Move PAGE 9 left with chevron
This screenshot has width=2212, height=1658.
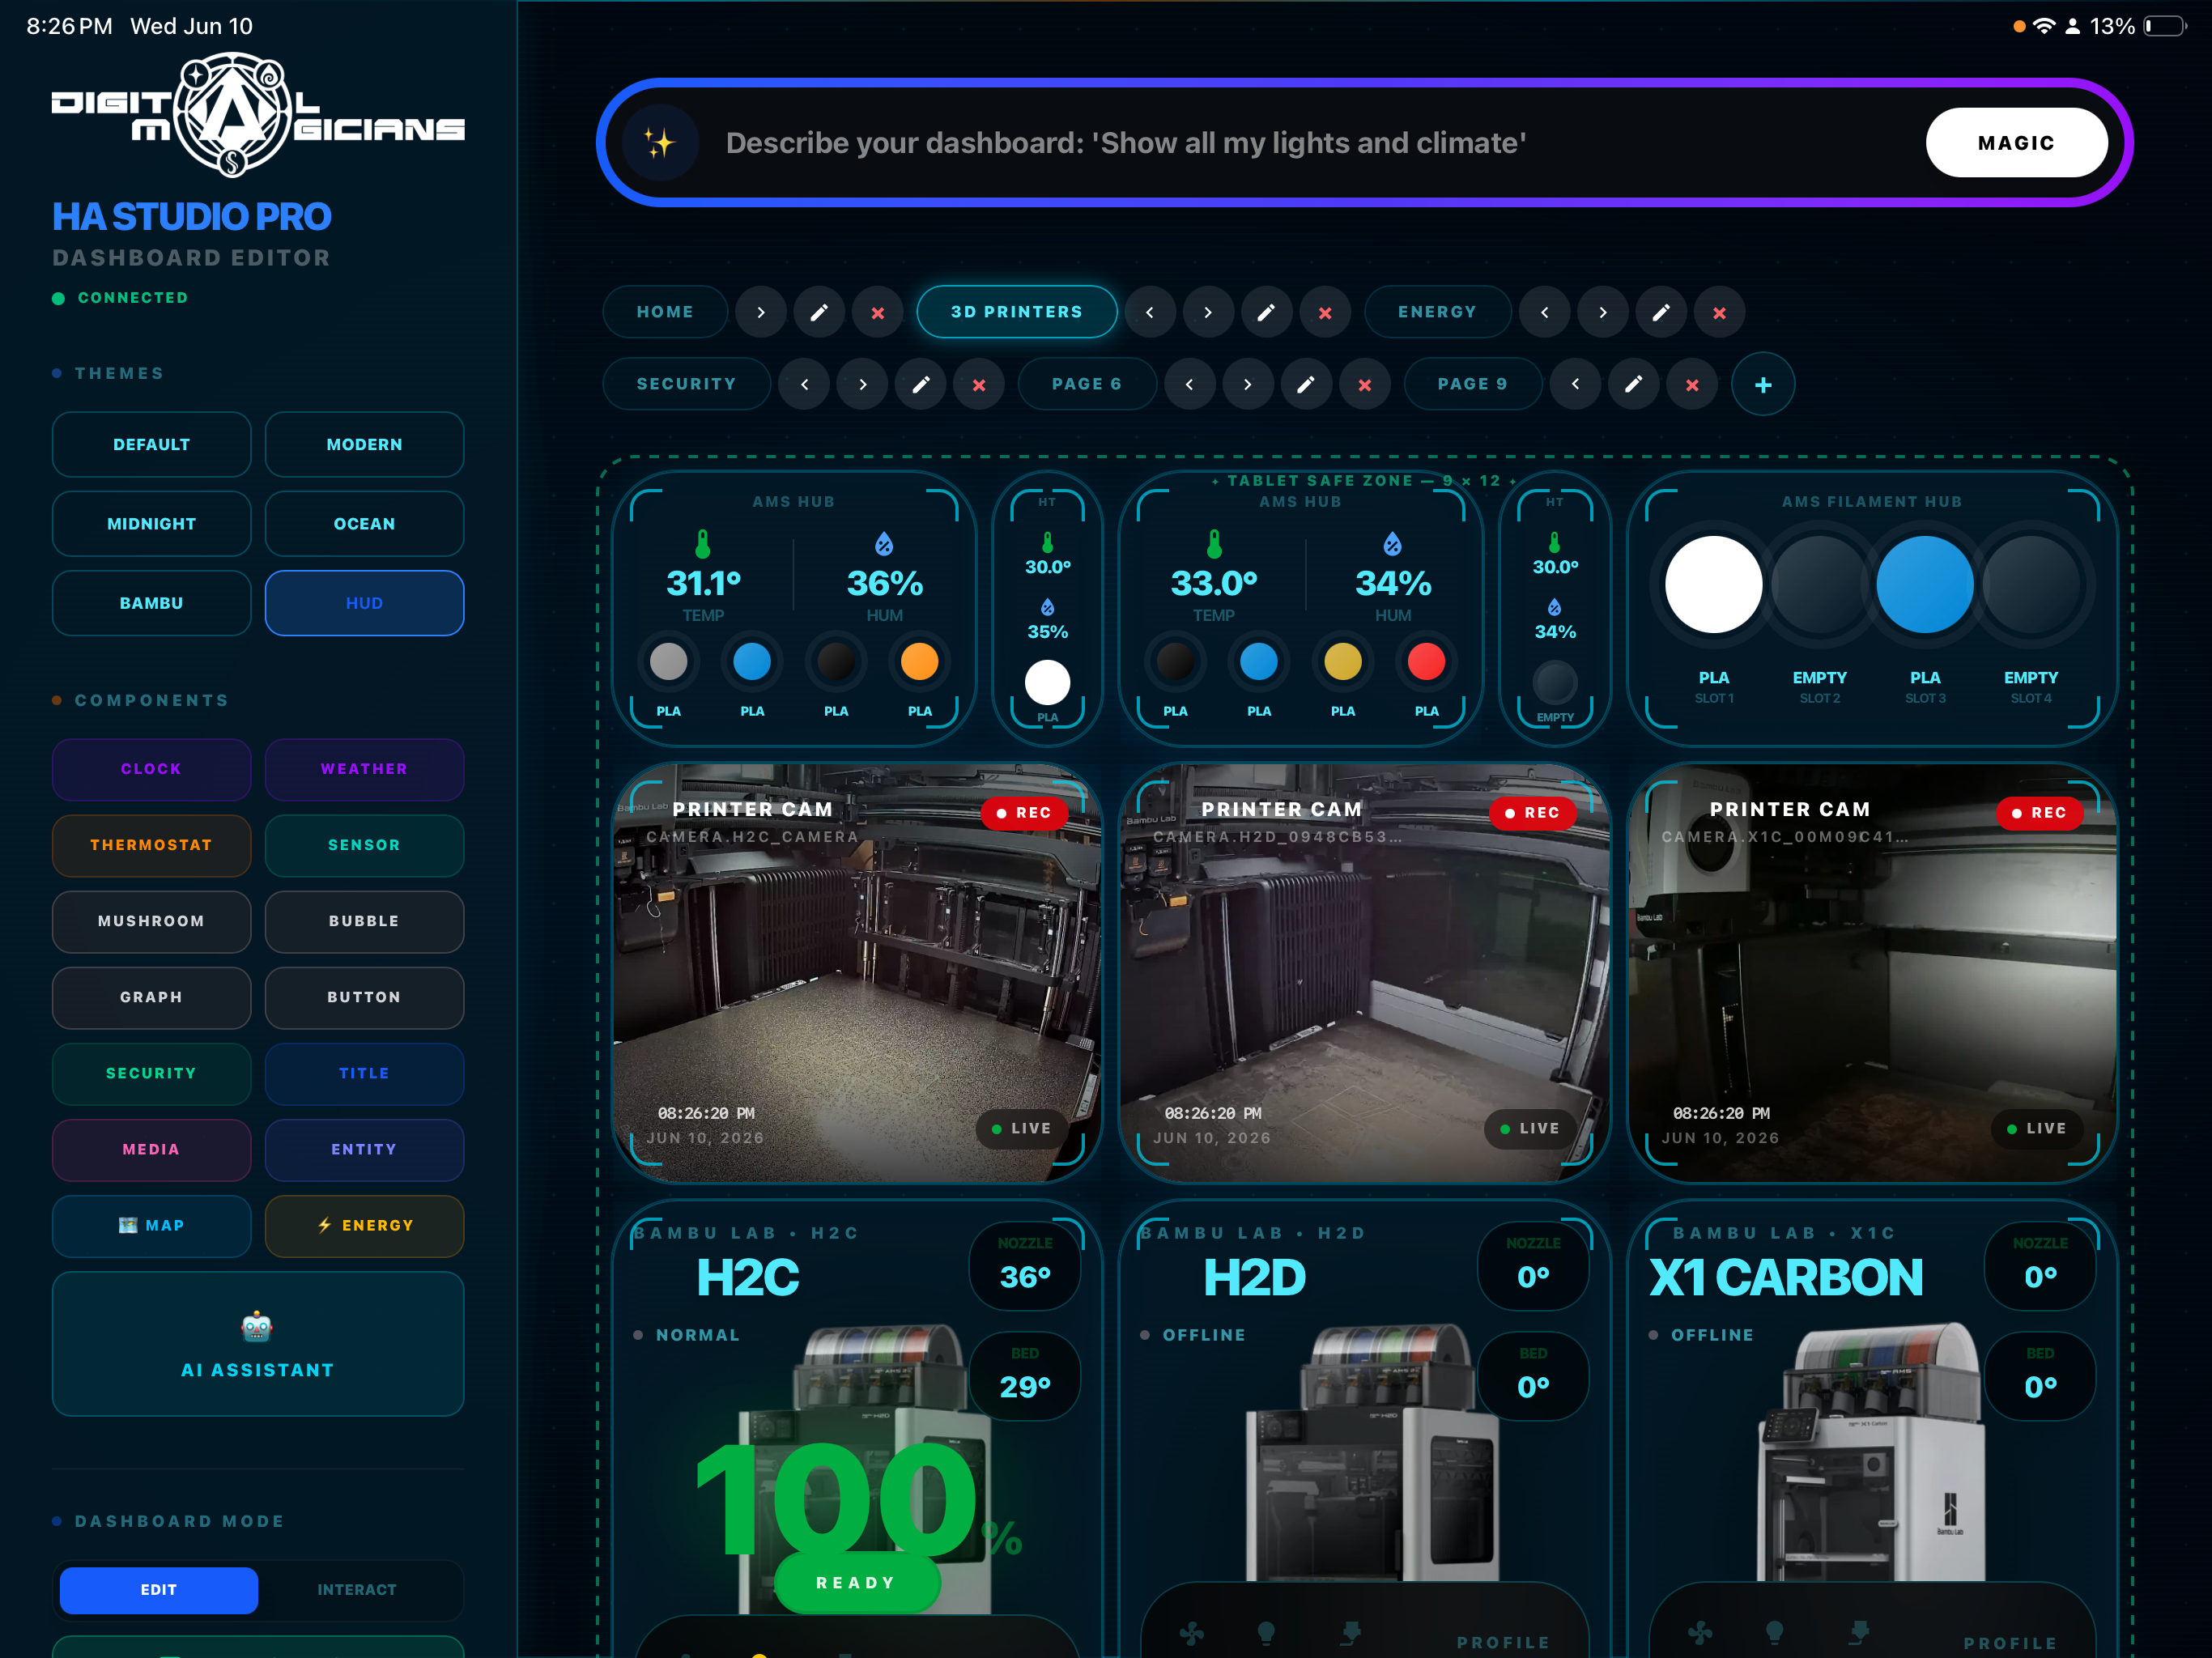point(1576,385)
